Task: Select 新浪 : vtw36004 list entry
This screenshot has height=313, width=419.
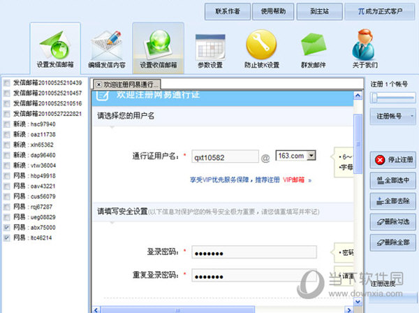Action: pyautogui.click(x=35, y=166)
